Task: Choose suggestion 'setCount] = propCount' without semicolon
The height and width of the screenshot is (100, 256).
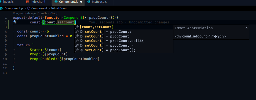Action: 124,36
